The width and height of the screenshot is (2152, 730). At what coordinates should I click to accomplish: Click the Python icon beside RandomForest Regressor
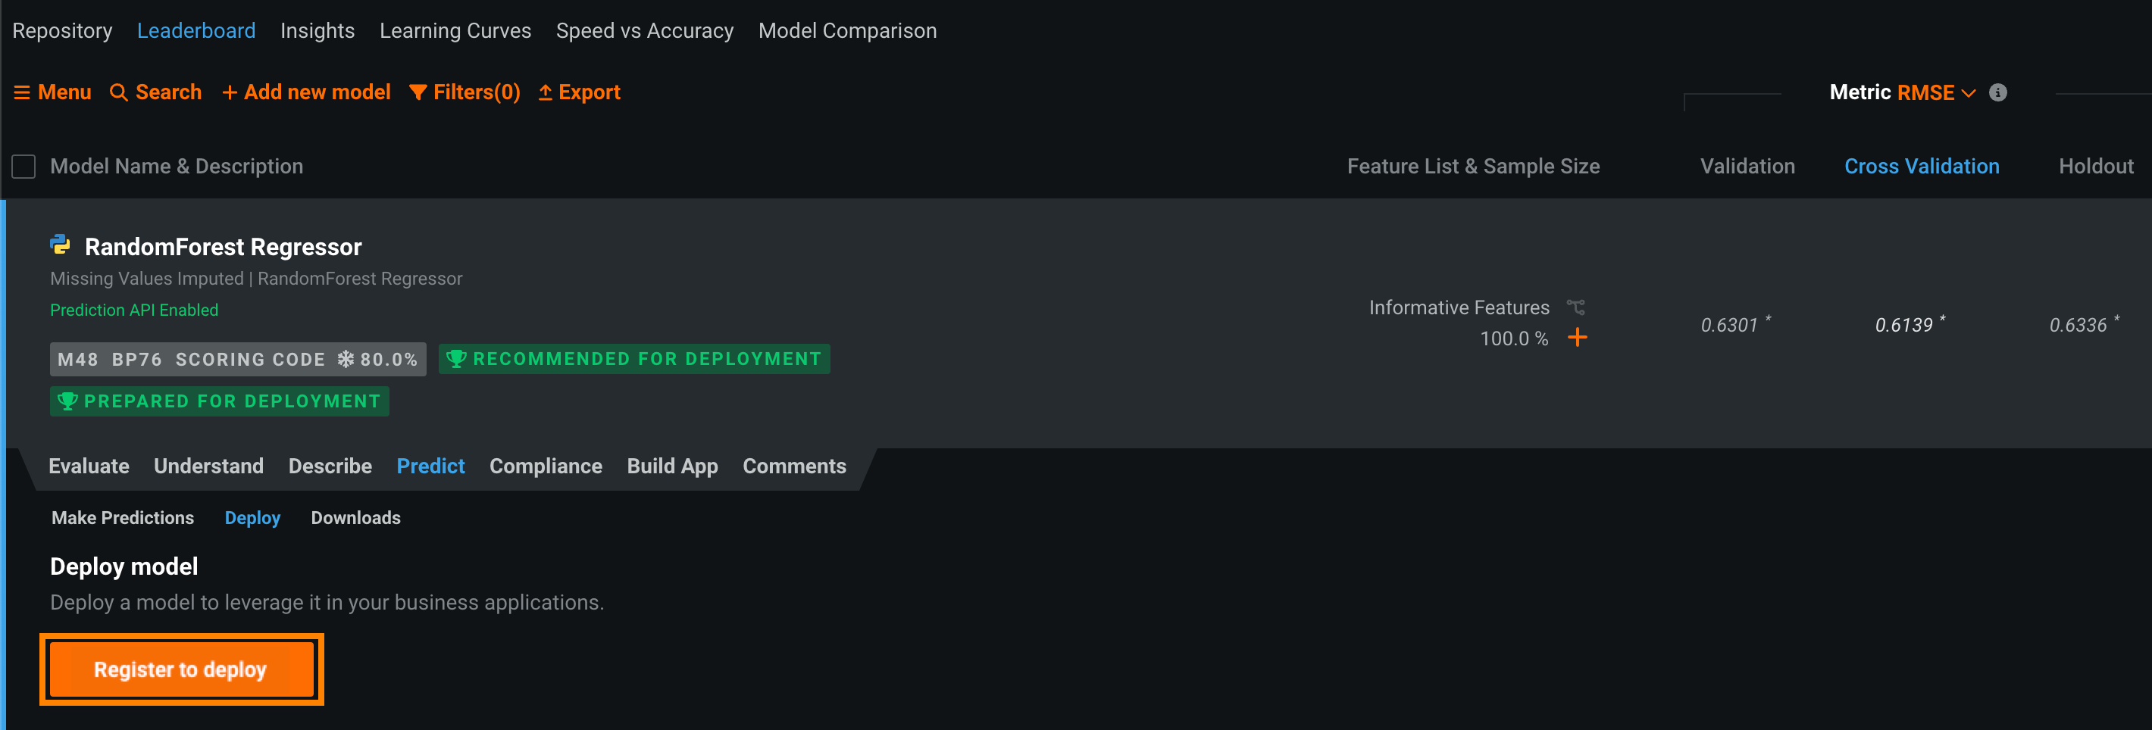[x=60, y=245]
